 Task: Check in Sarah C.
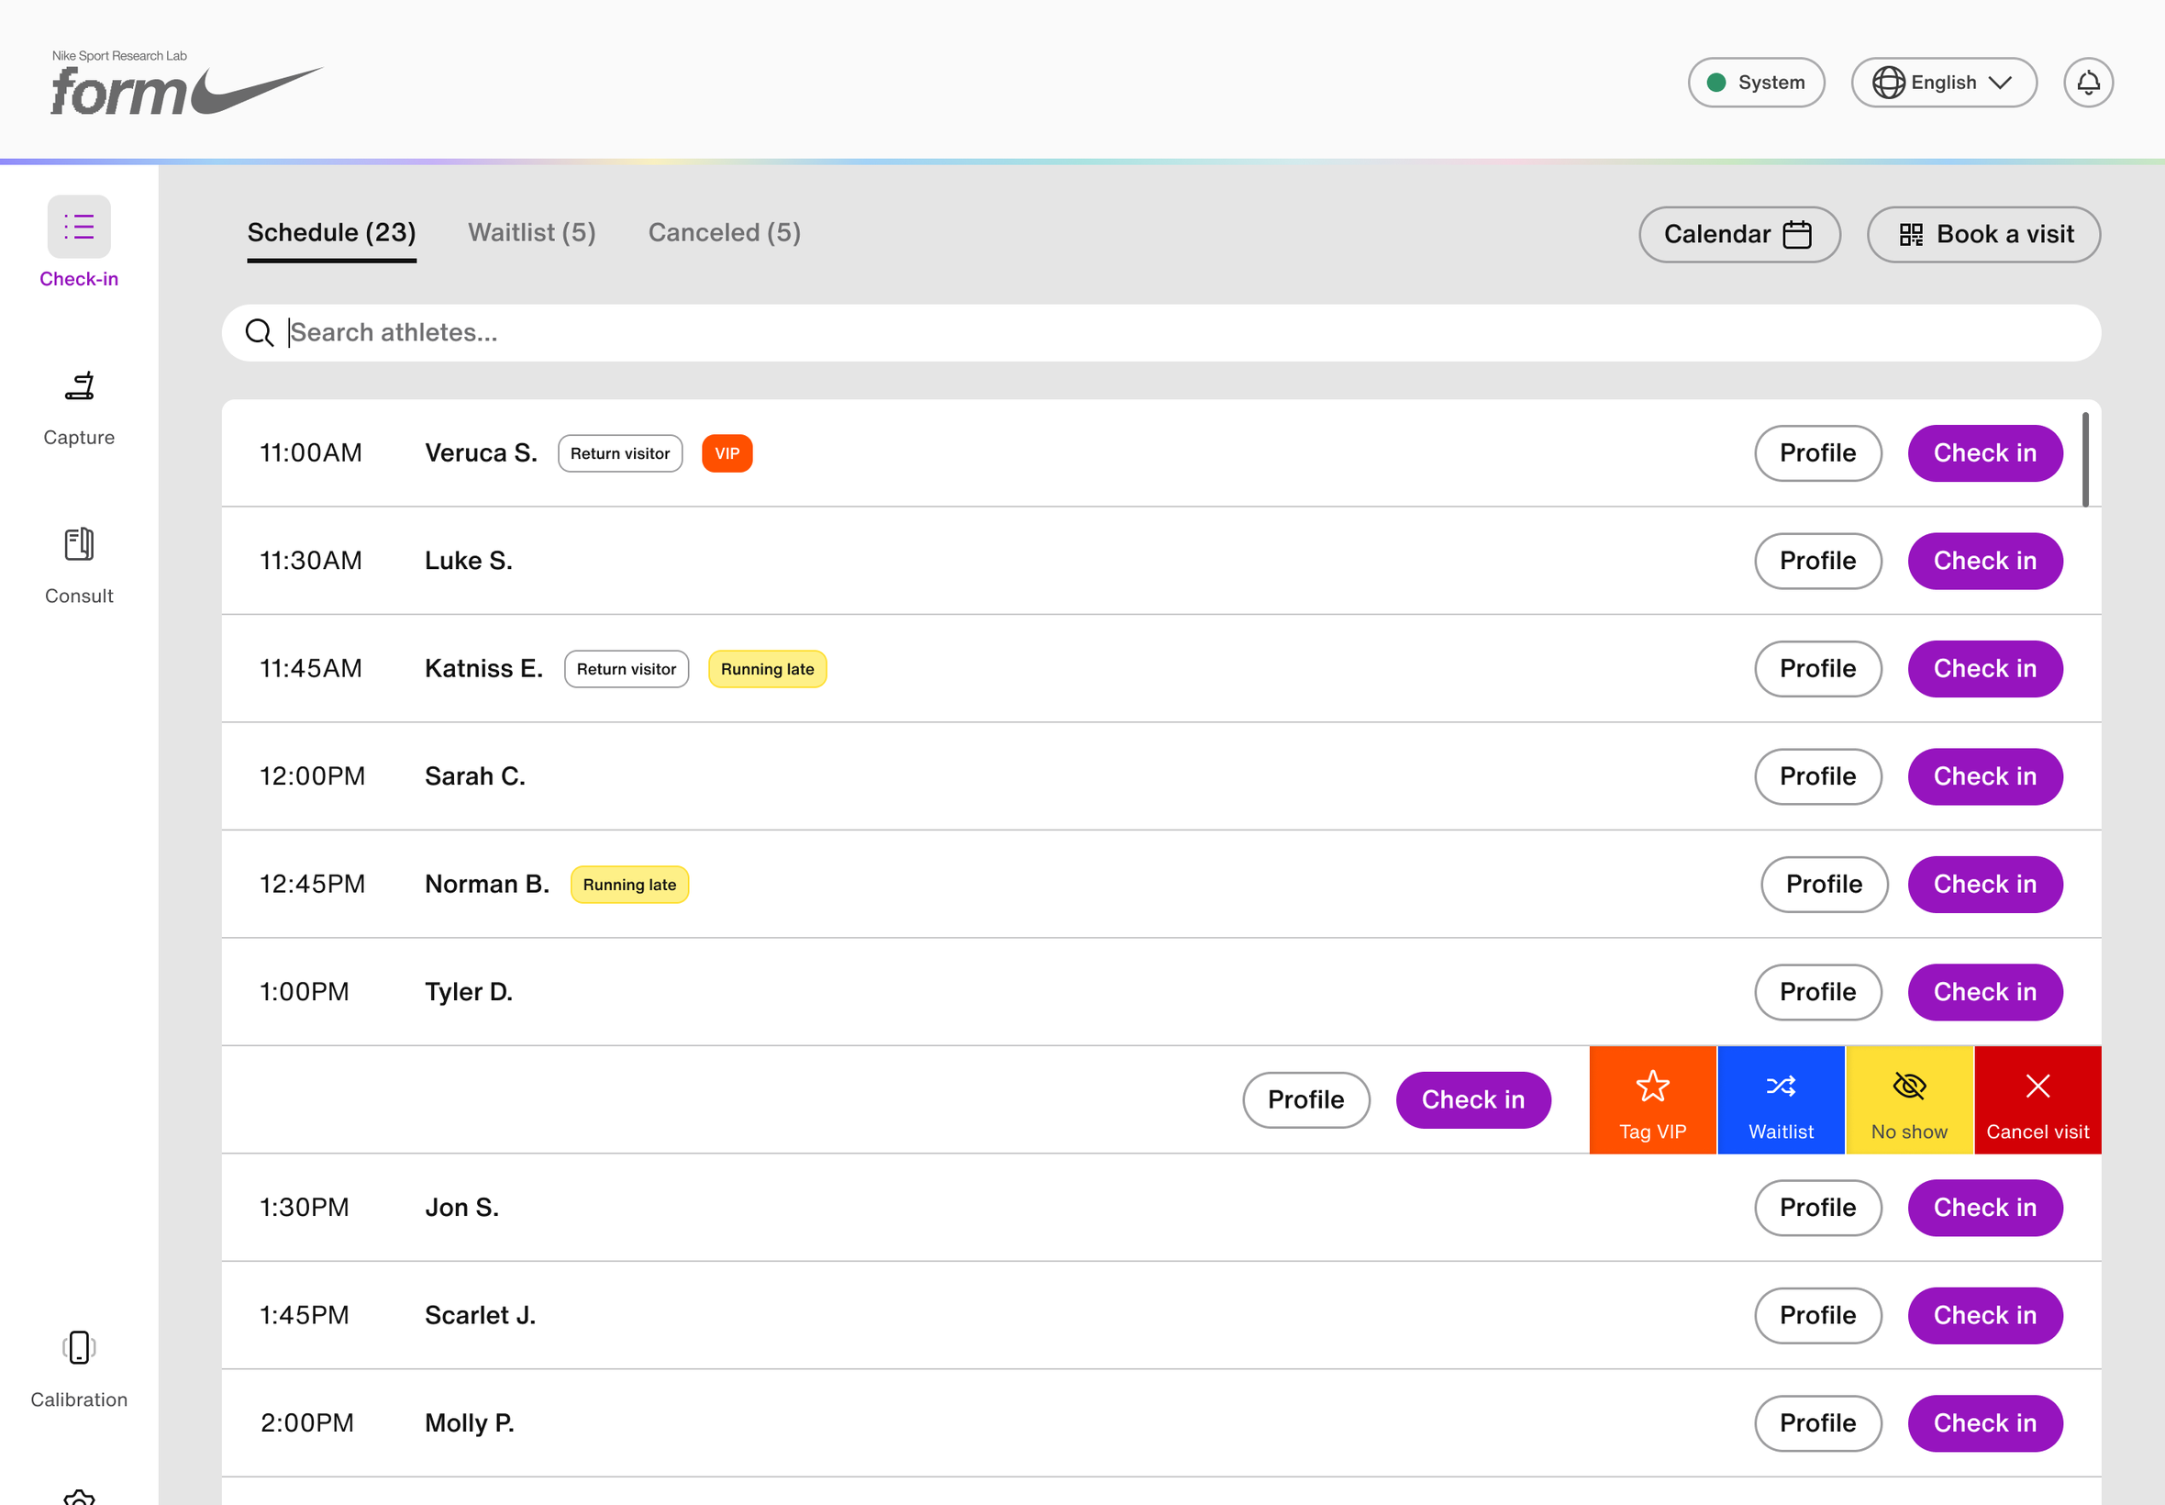1985,776
